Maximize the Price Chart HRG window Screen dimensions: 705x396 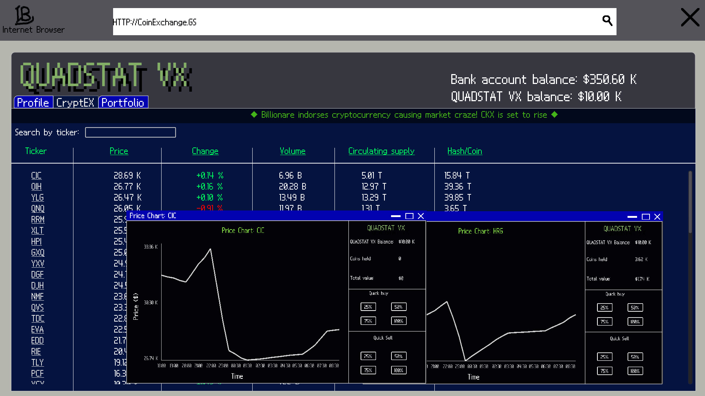(646, 217)
